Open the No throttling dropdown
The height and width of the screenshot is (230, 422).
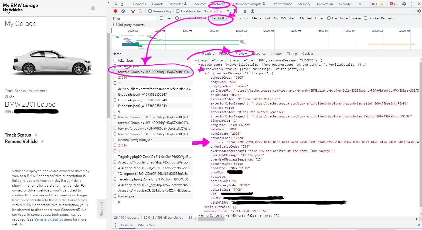[x=216, y=11]
